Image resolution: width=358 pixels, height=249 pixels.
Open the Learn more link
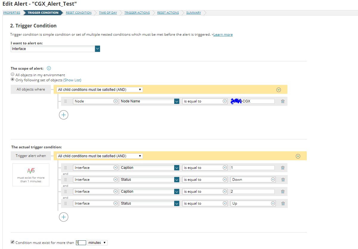click(x=223, y=35)
